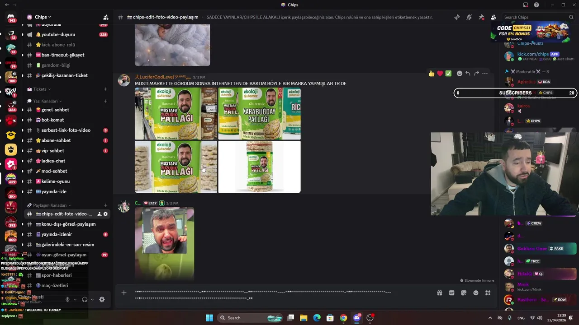Click the Windows Start button
The width and height of the screenshot is (579, 325).
(209, 318)
